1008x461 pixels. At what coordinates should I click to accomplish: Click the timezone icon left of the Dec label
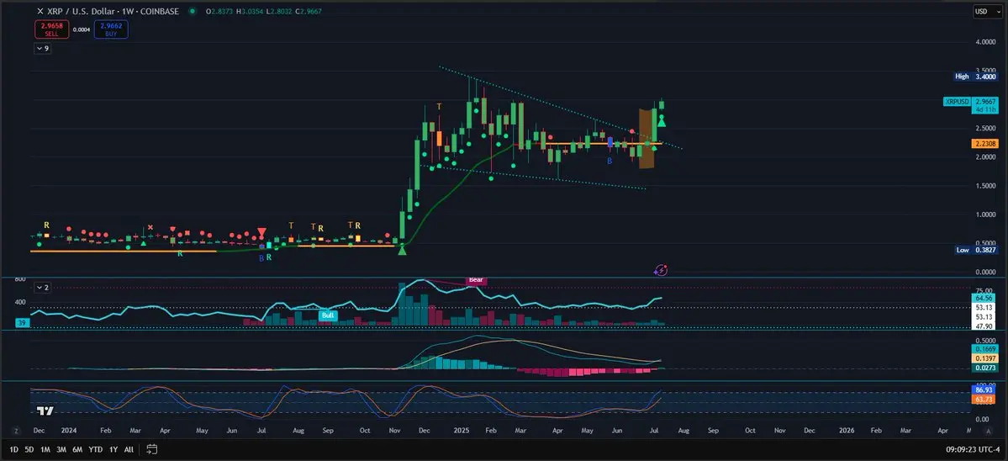tap(18, 430)
